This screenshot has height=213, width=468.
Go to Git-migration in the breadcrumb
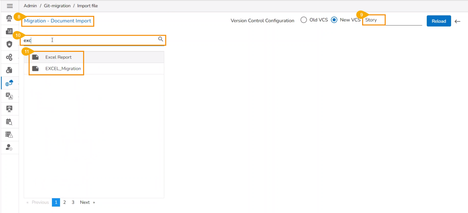57,6
